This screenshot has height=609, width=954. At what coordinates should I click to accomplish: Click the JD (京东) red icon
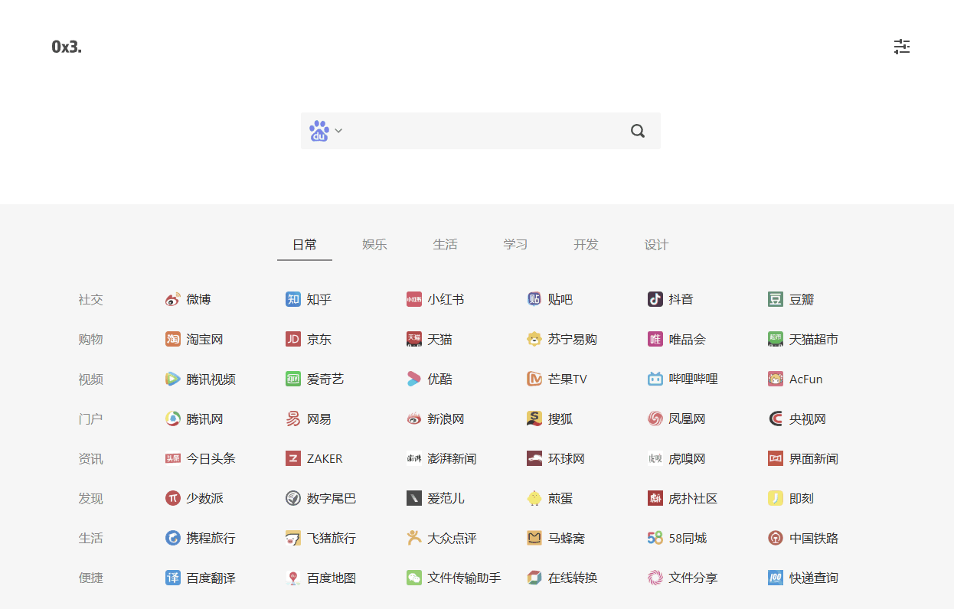click(x=293, y=339)
